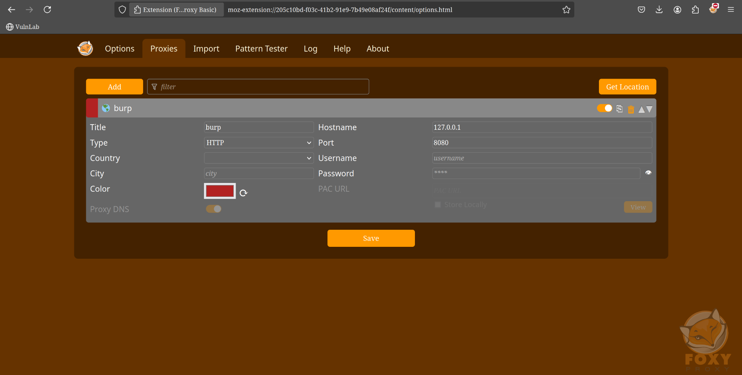
Task: Open the Log tab
Action: click(x=310, y=49)
